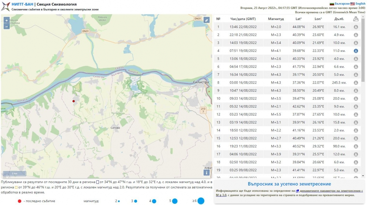The image size is (367, 205).
Task: Zoom out on the map
Action: pyautogui.click(x=7, y=26)
